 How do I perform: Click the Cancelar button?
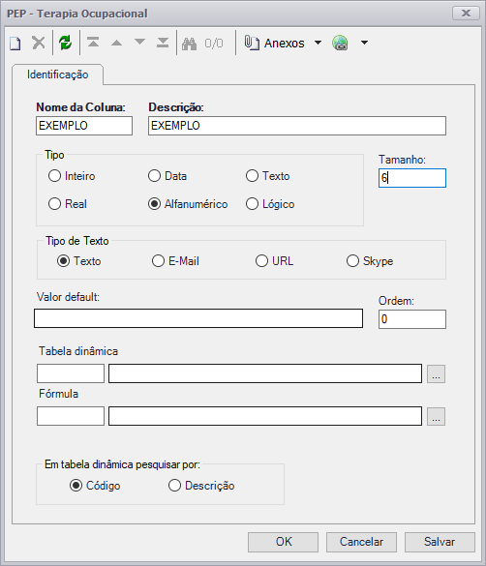click(361, 542)
